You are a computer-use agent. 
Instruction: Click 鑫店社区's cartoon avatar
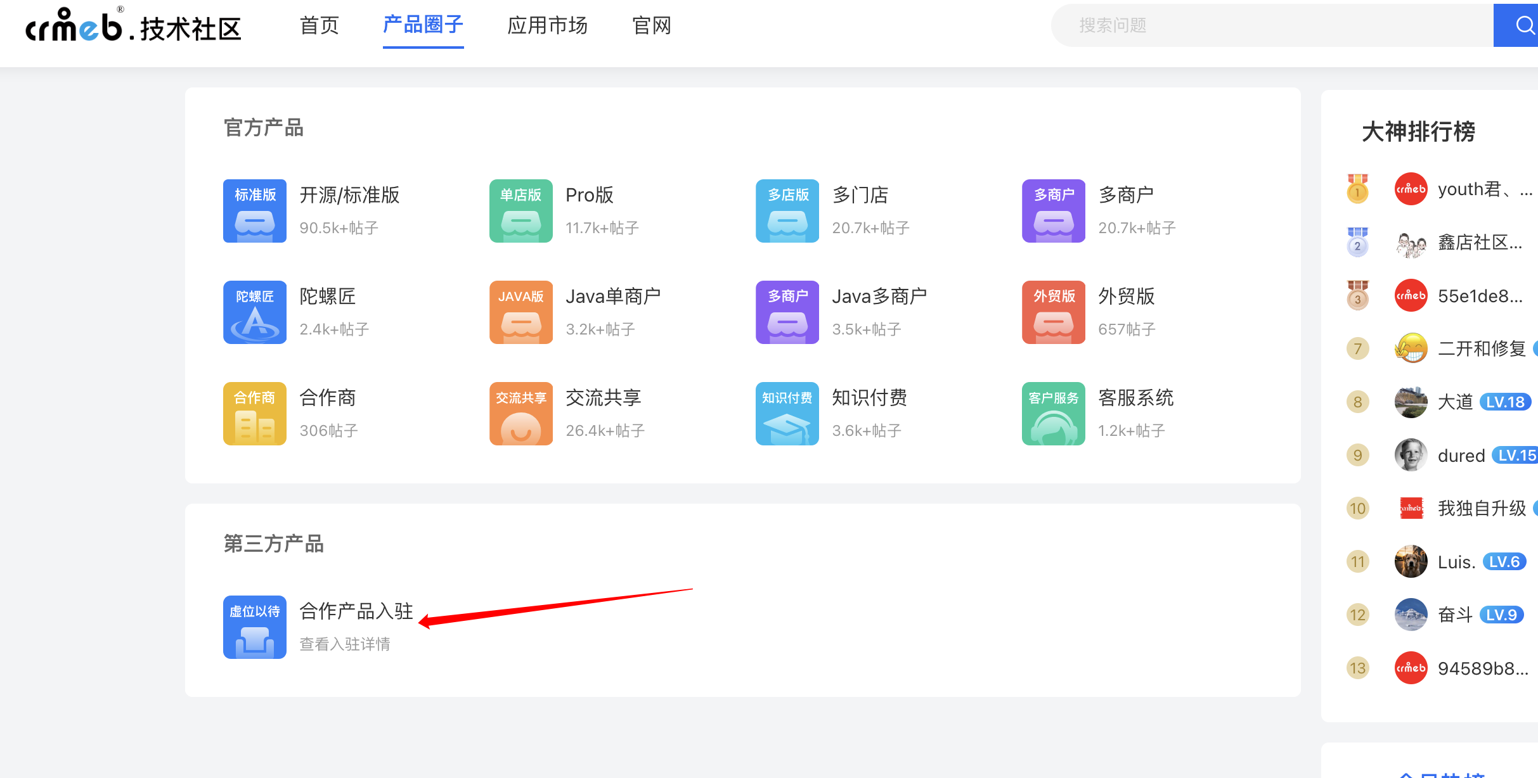point(1411,242)
